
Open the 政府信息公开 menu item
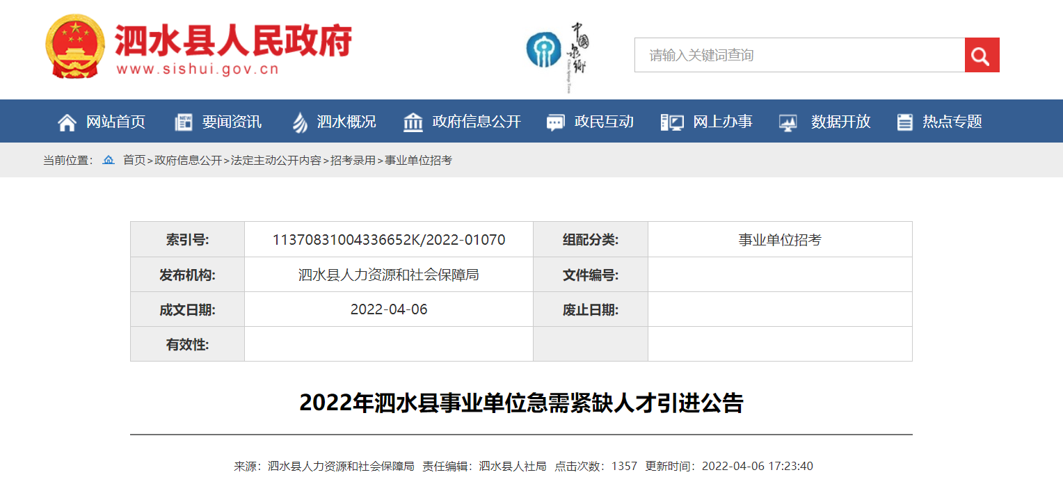coord(477,122)
